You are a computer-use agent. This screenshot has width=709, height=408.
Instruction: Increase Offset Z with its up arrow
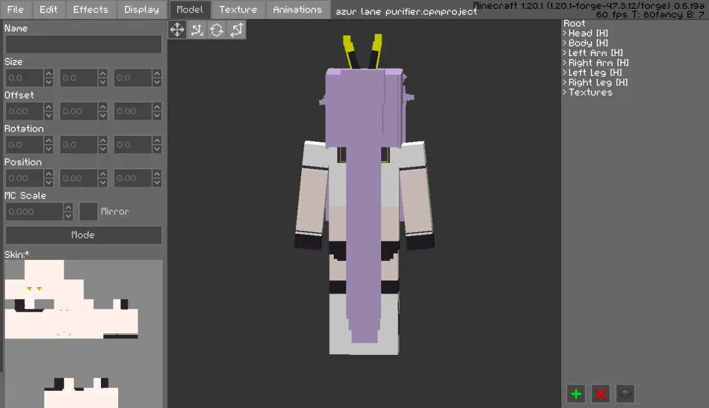point(157,107)
